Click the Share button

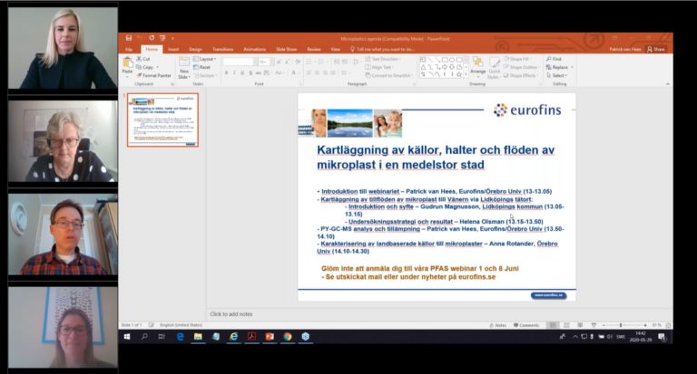(x=657, y=49)
